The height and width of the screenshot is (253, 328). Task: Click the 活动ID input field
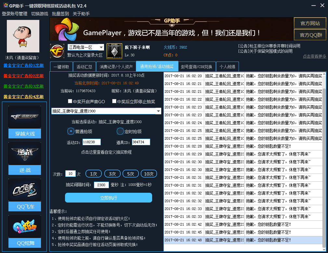[92, 142]
